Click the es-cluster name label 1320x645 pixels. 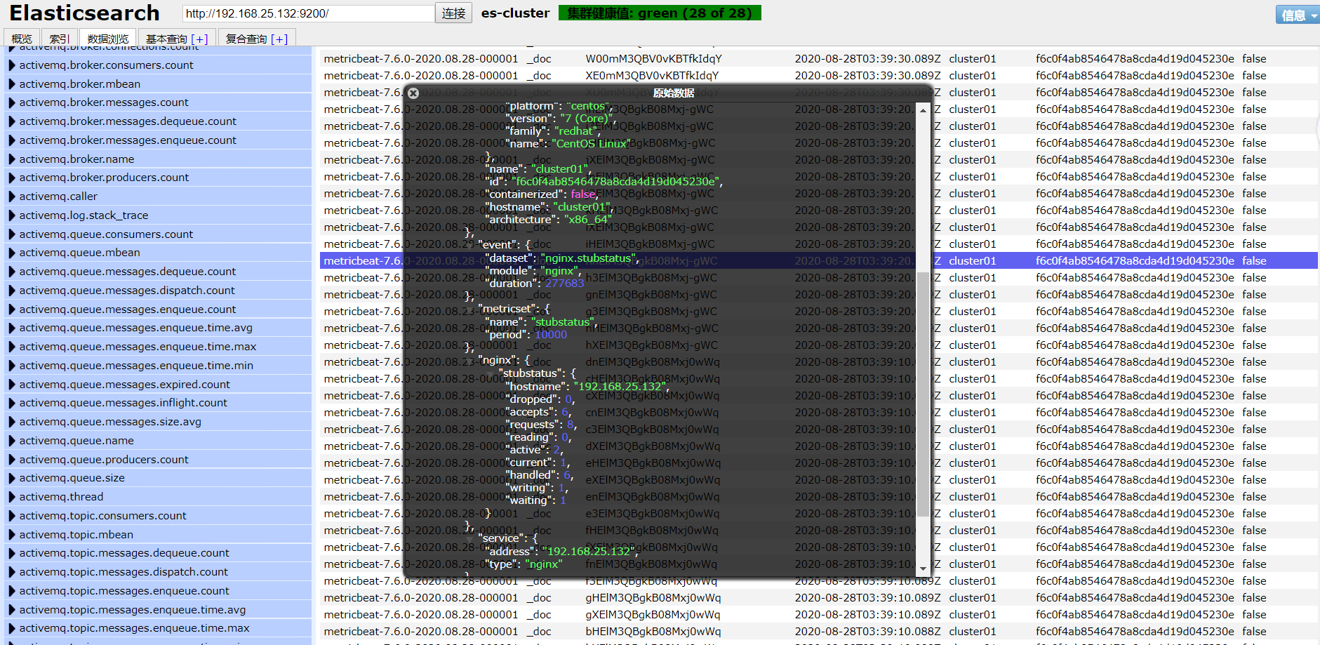[515, 13]
